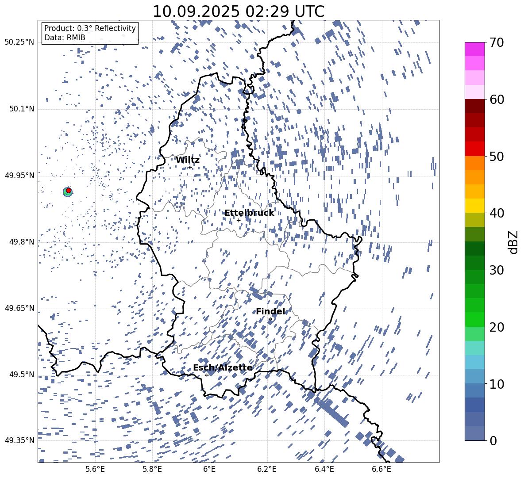Viewport: 524px width, 478px height.
Task: Pick the cyan swatch above 10 dBZ
Action: click(x=474, y=362)
